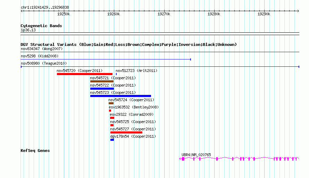Click the ruler's left arrow end

[x=22, y=11]
